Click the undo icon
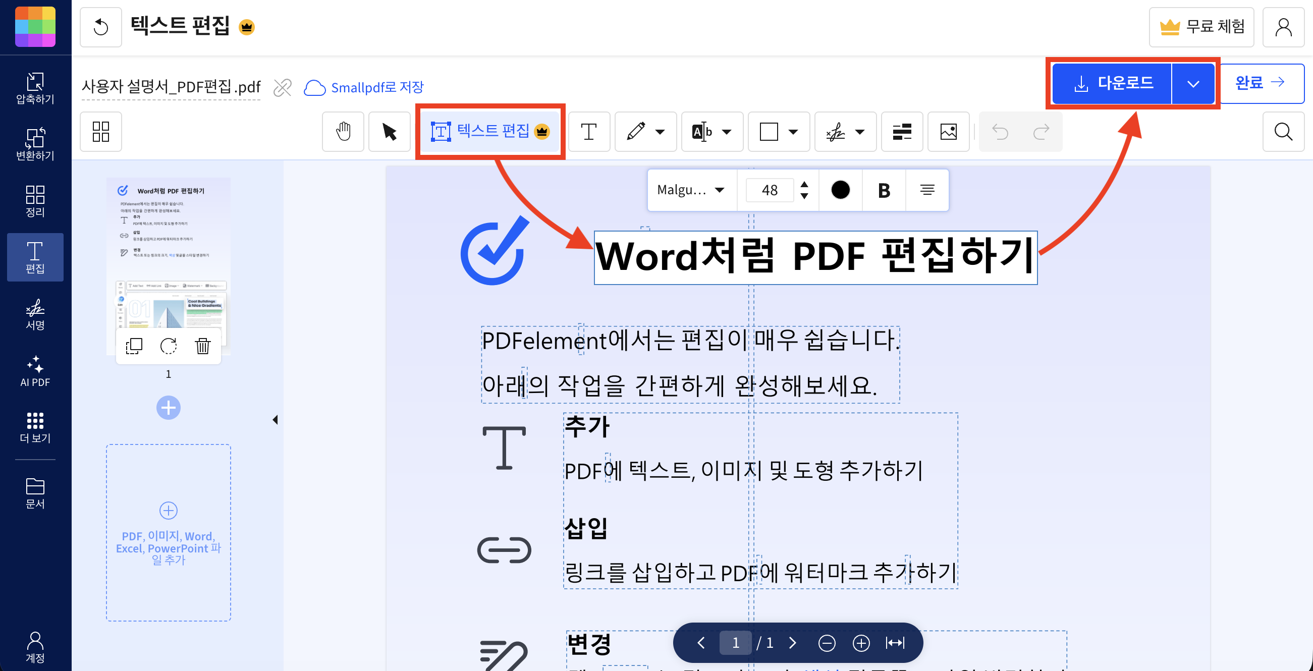The image size is (1313, 671). 1000,132
